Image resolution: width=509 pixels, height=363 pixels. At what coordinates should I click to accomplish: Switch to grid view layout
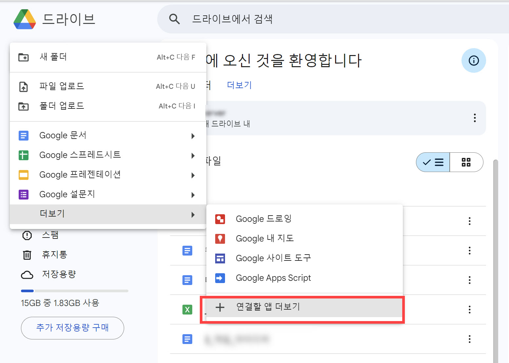pyautogui.click(x=466, y=162)
